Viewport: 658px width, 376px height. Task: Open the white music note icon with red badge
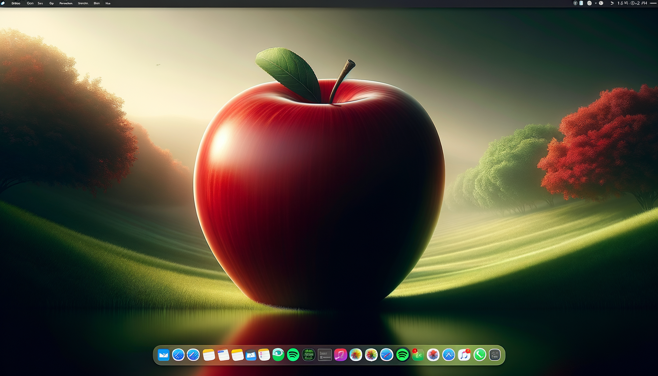coord(464,355)
